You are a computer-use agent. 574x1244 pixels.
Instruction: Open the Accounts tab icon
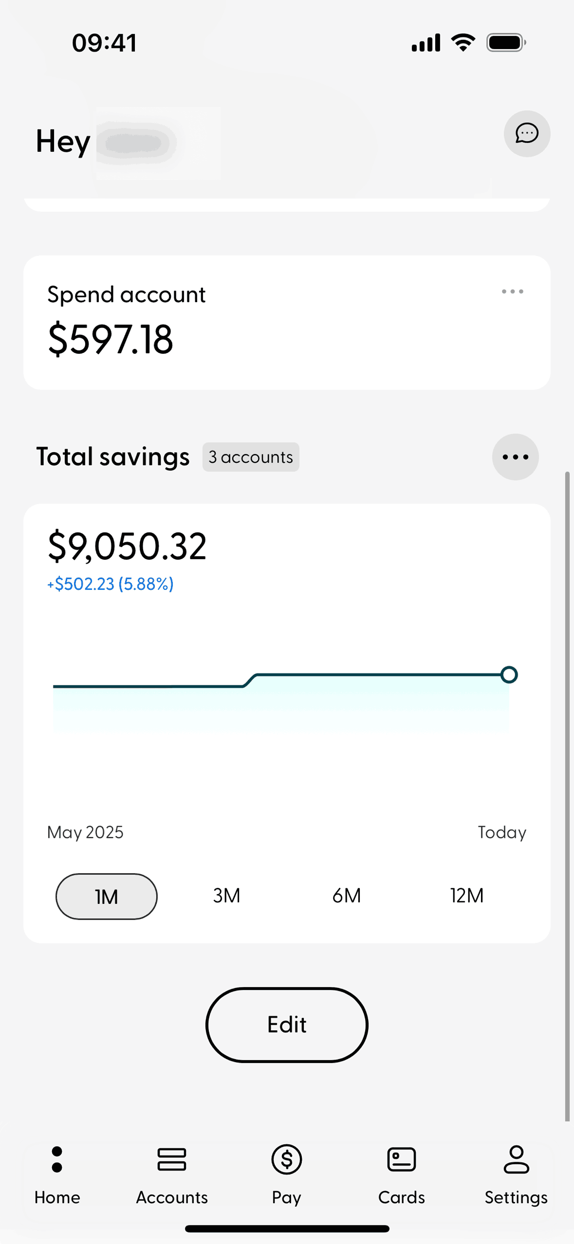coord(172,1159)
